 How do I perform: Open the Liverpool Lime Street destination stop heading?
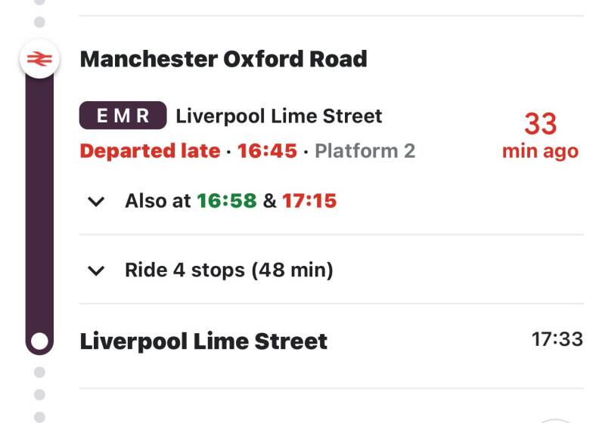point(203,341)
